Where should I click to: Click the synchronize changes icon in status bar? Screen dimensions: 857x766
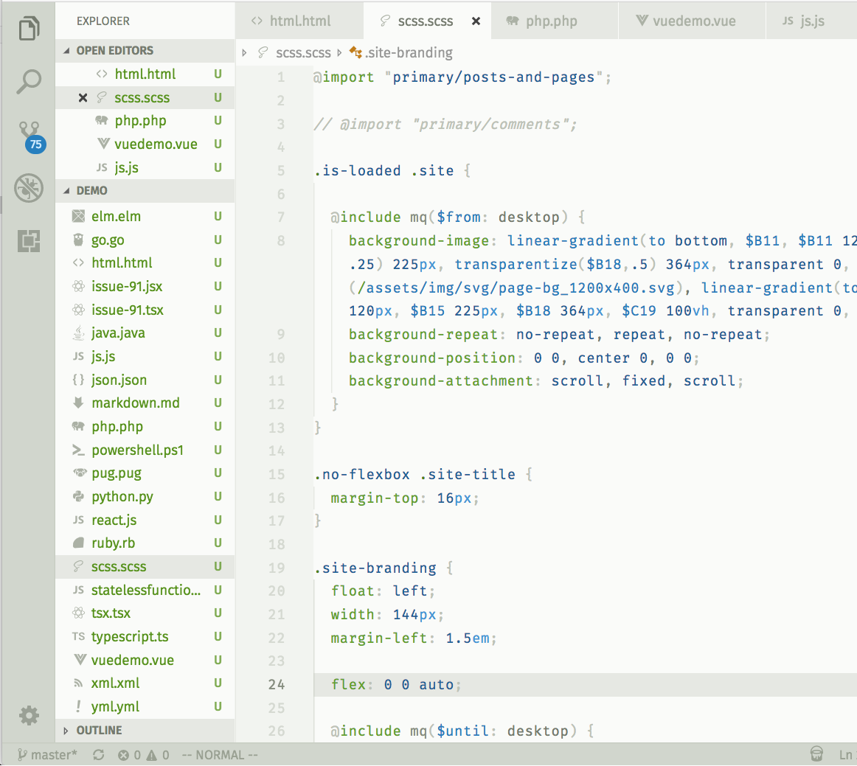[x=98, y=755]
